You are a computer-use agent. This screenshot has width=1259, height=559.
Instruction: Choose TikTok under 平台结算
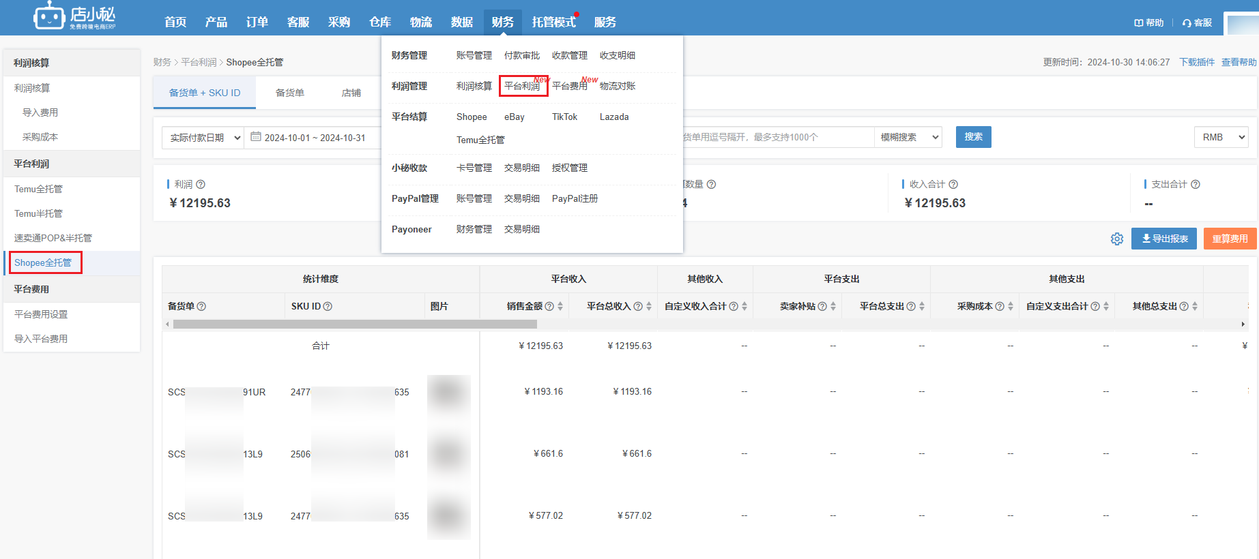click(564, 117)
